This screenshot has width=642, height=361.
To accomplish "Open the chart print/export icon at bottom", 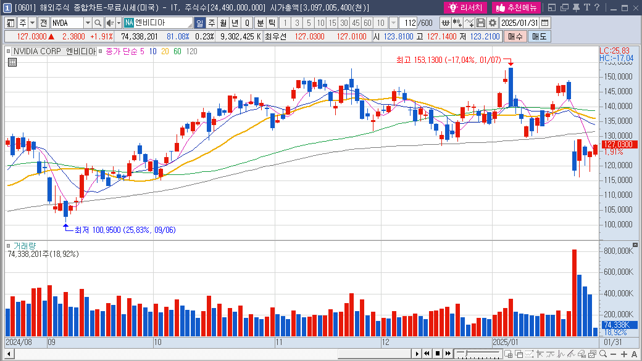I will pyautogui.click(x=592, y=354).
